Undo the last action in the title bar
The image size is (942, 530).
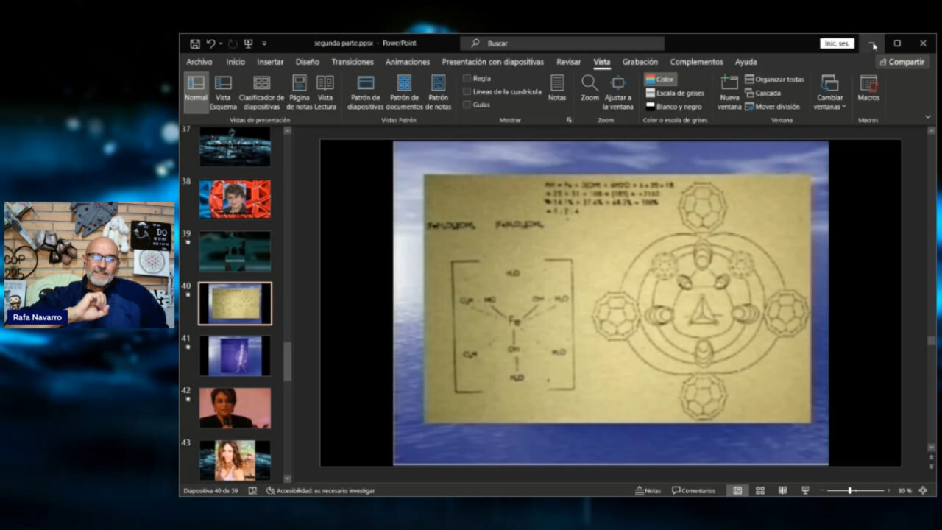click(x=210, y=43)
